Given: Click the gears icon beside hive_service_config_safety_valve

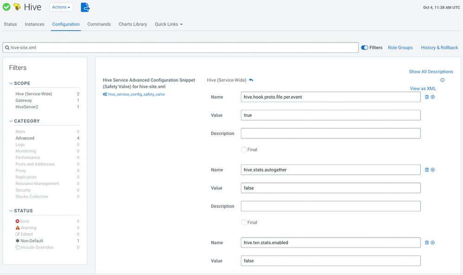Looking at the screenshot, I should point(105,94).
